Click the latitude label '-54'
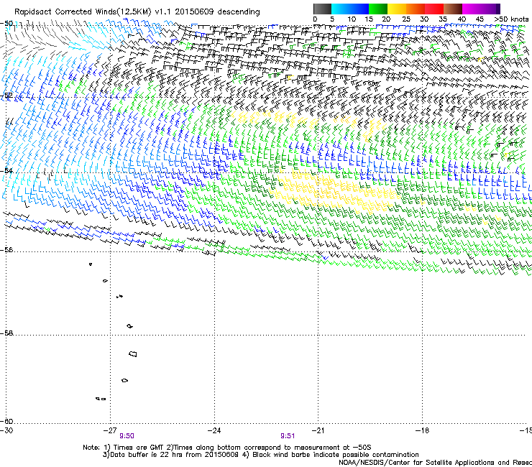532x467 pixels. pyautogui.click(x=6, y=170)
